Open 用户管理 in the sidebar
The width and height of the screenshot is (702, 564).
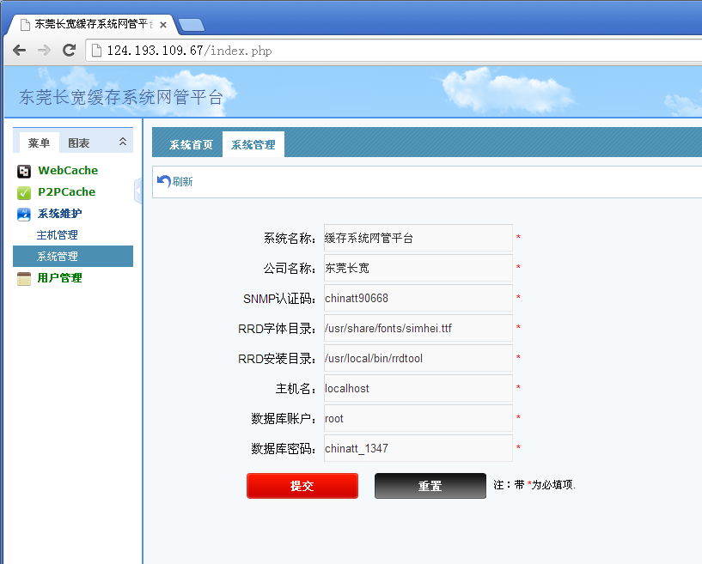pos(59,278)
